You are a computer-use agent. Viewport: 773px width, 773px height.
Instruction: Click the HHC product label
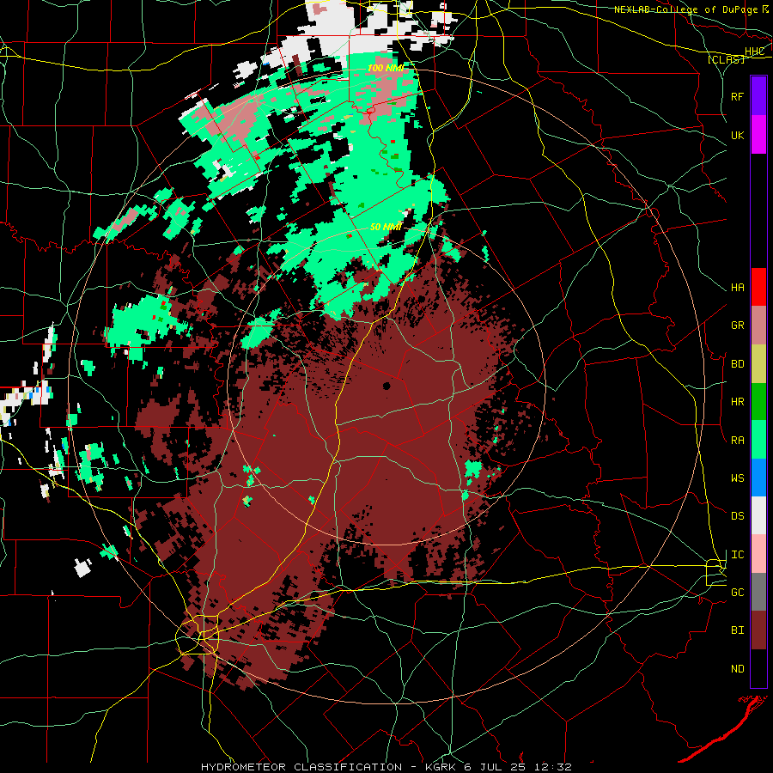click(x=754, y=52)
